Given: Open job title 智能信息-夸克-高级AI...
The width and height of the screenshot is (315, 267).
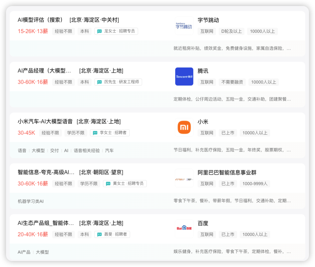Looking at the screenshot, I should coord(46,172).
